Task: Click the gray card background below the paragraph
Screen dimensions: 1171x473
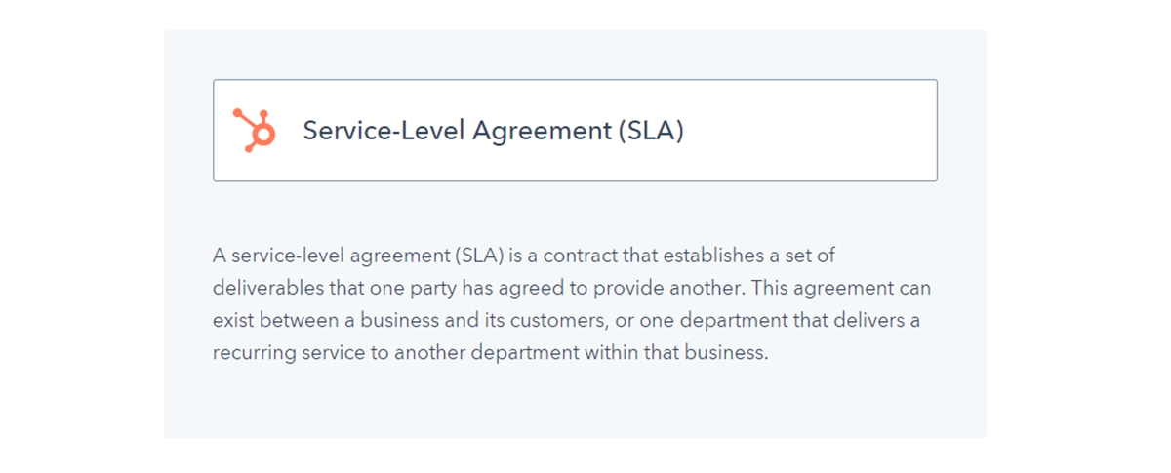Action: [x=576, y=405]
